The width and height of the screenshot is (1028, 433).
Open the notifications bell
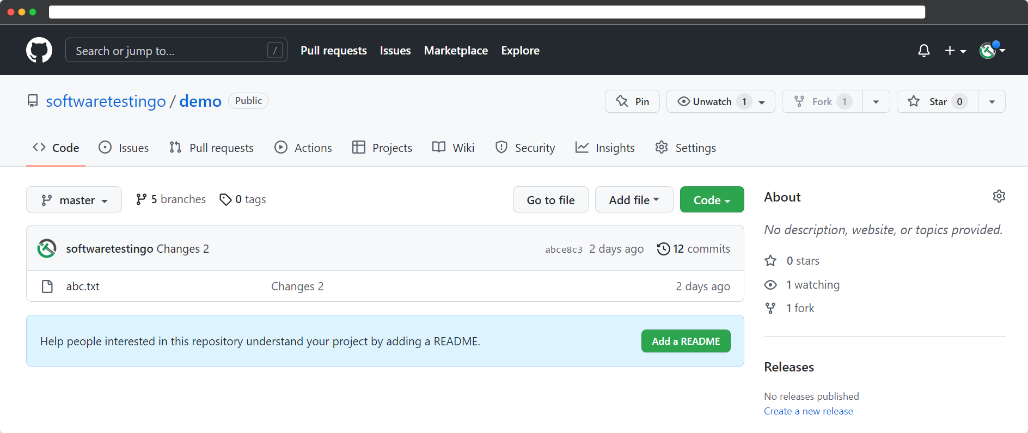click(x=923, y=51)
